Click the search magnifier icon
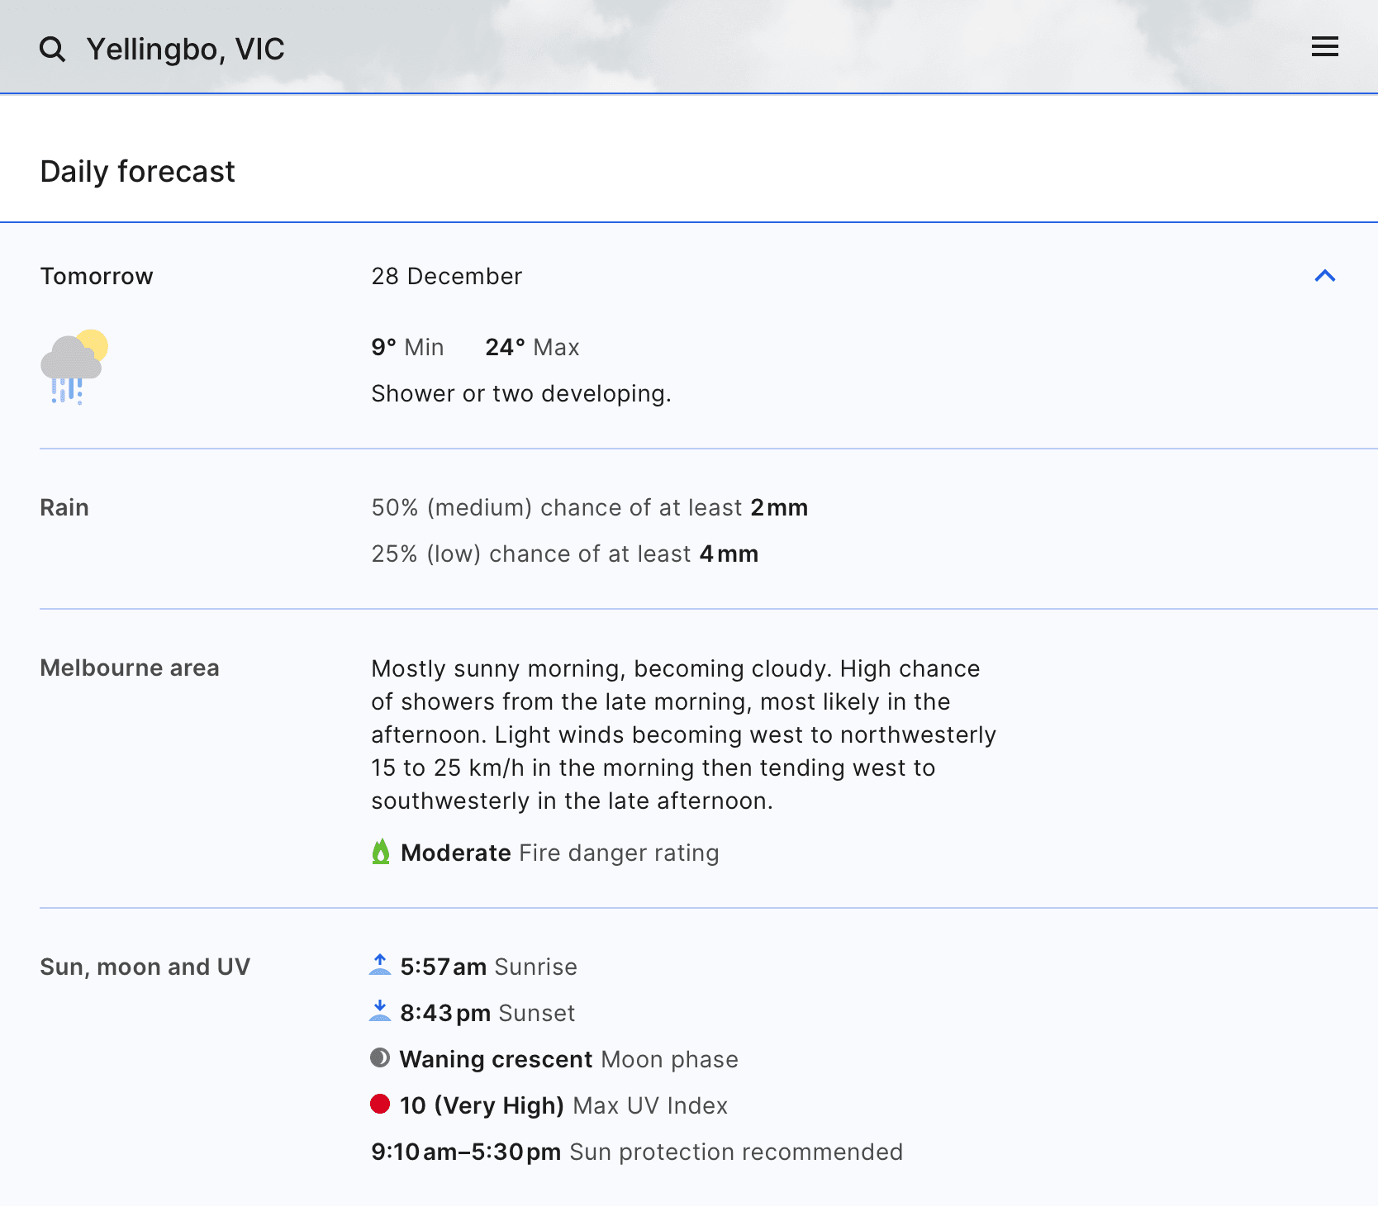The height and width of the screenshot is (1207, 1378). tap(53, 48)
